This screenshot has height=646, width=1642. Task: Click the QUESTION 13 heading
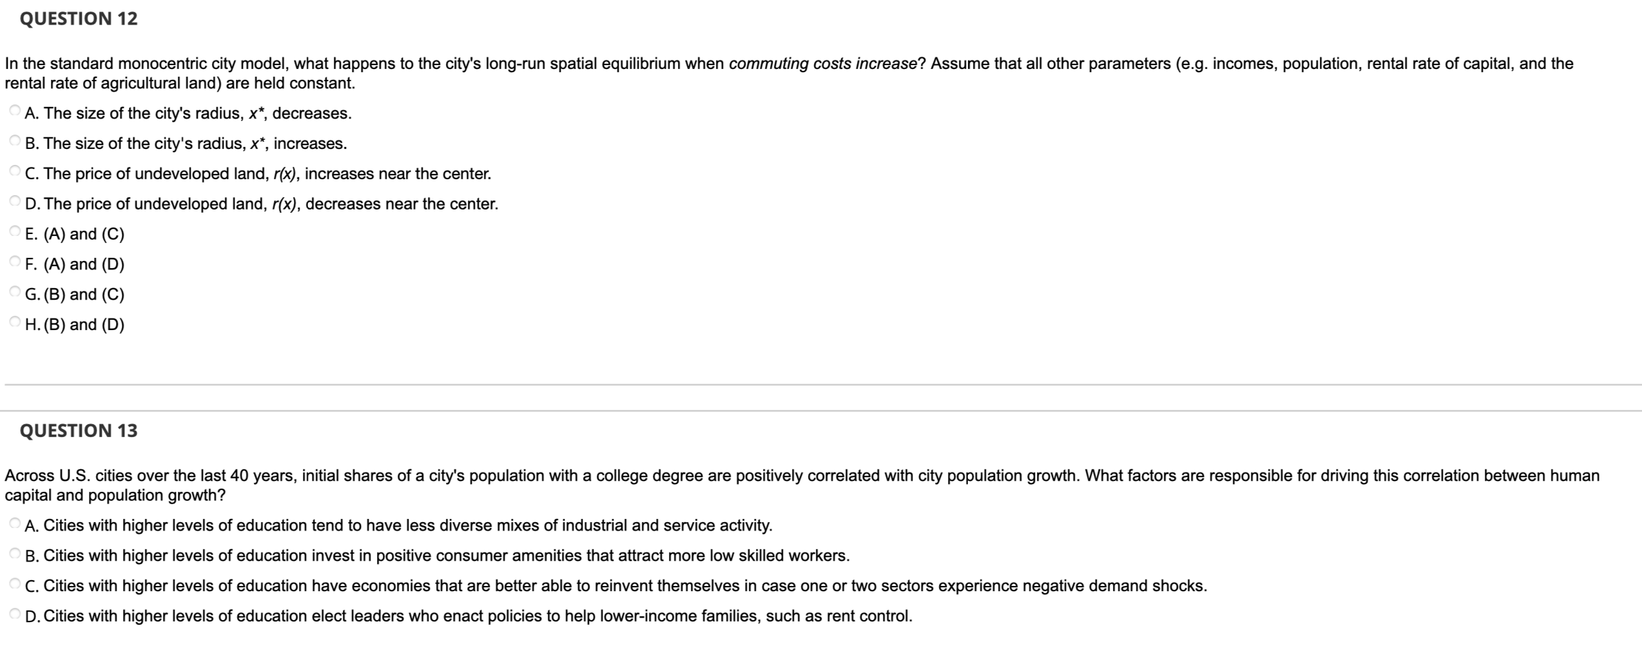[78, 429]
